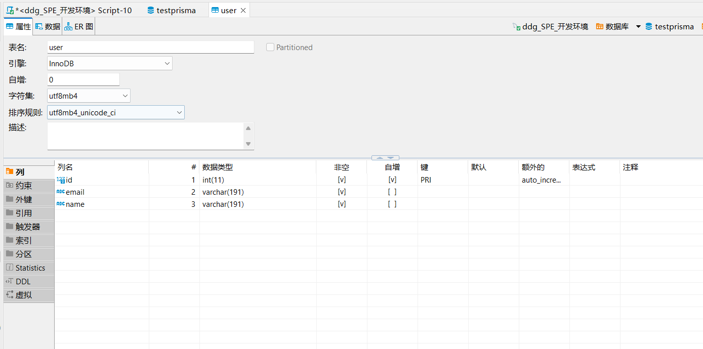Toggle the 非空 checkbox for id

342,180
